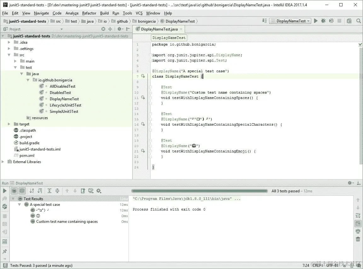Select pom.xml in project tree
Image resolution: width=363 pixels, height=269 pixels.
tap(27, 155)
